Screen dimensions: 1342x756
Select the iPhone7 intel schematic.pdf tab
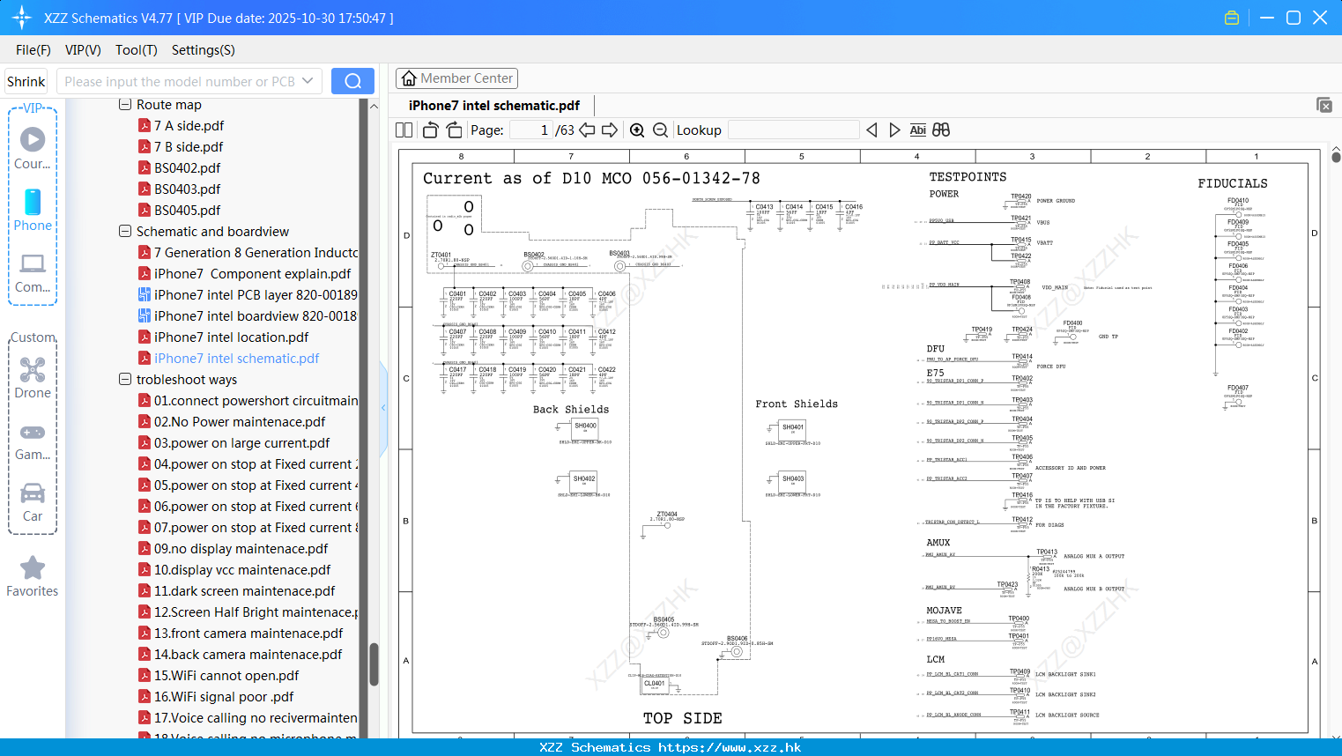(494, 106)
